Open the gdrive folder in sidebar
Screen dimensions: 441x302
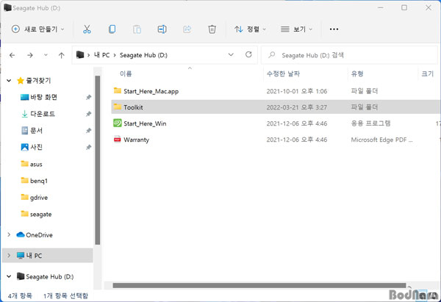pyautogui.click(x=38, y=198)
